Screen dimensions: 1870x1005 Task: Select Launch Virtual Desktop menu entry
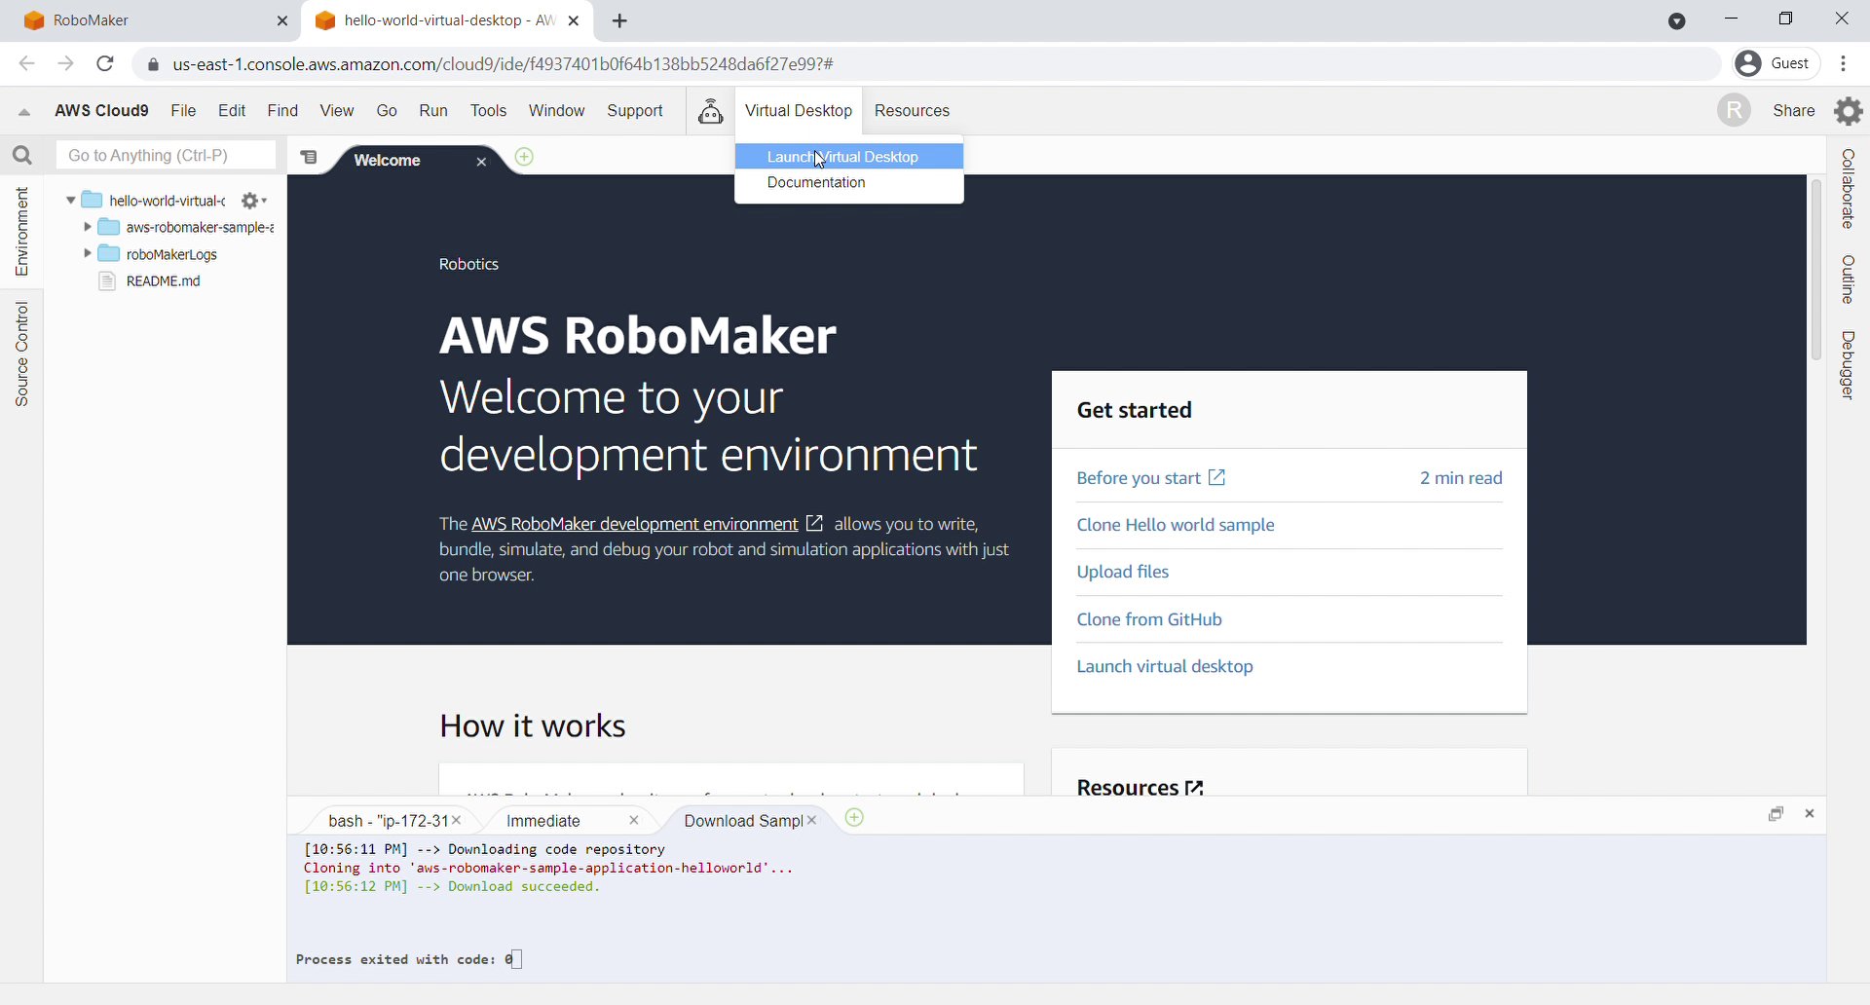click(x=849, y=157)
